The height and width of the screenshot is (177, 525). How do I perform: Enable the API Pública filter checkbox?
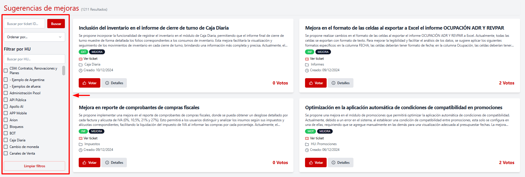click(6, 100)
